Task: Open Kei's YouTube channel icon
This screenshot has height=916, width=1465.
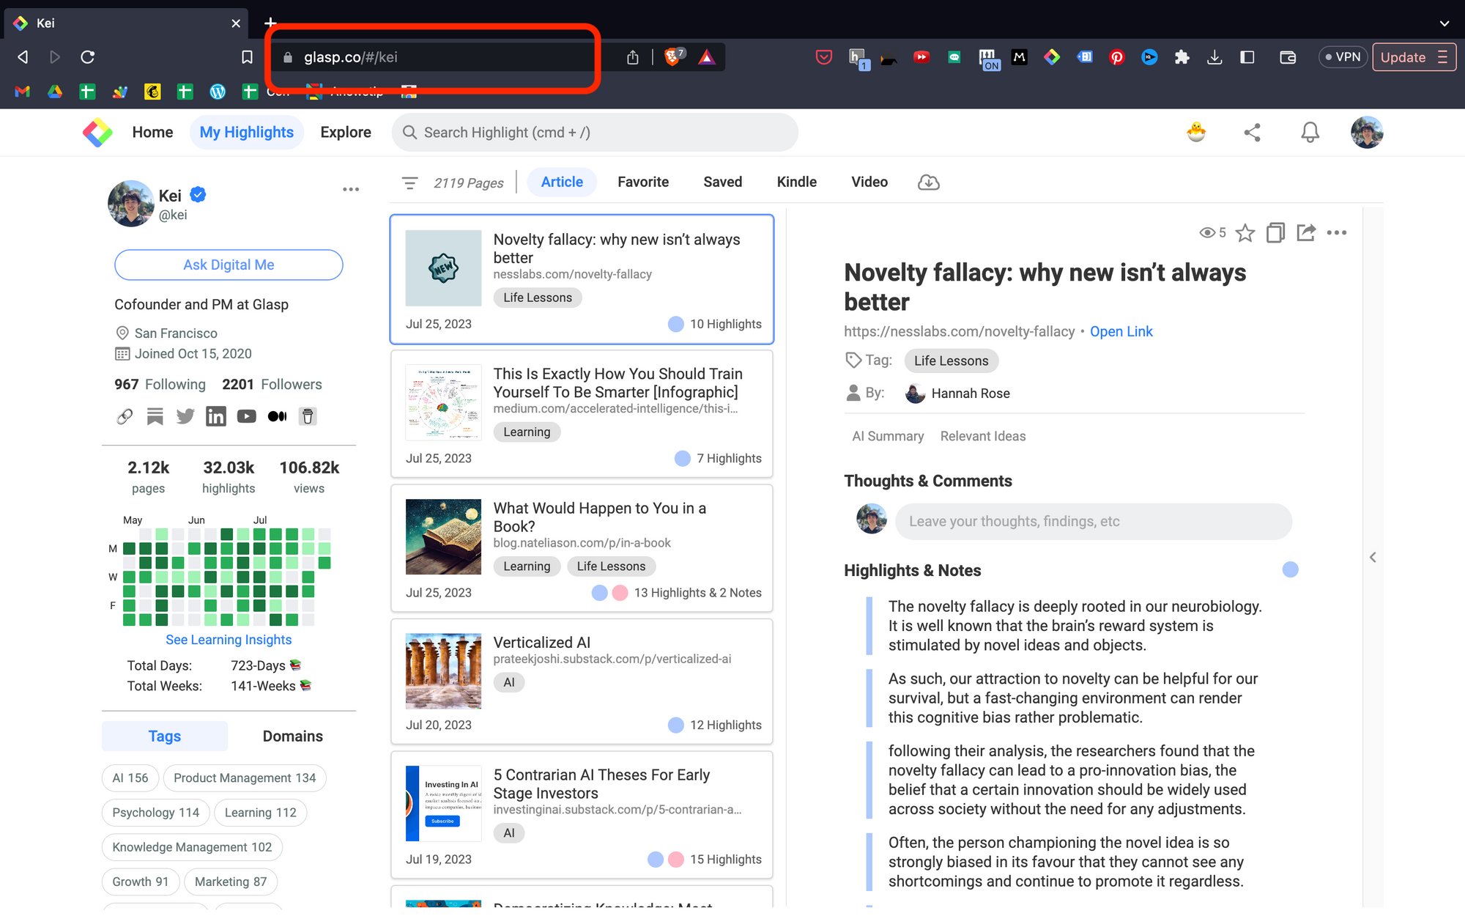Action: pyautogui.click(x=247, y=416)
